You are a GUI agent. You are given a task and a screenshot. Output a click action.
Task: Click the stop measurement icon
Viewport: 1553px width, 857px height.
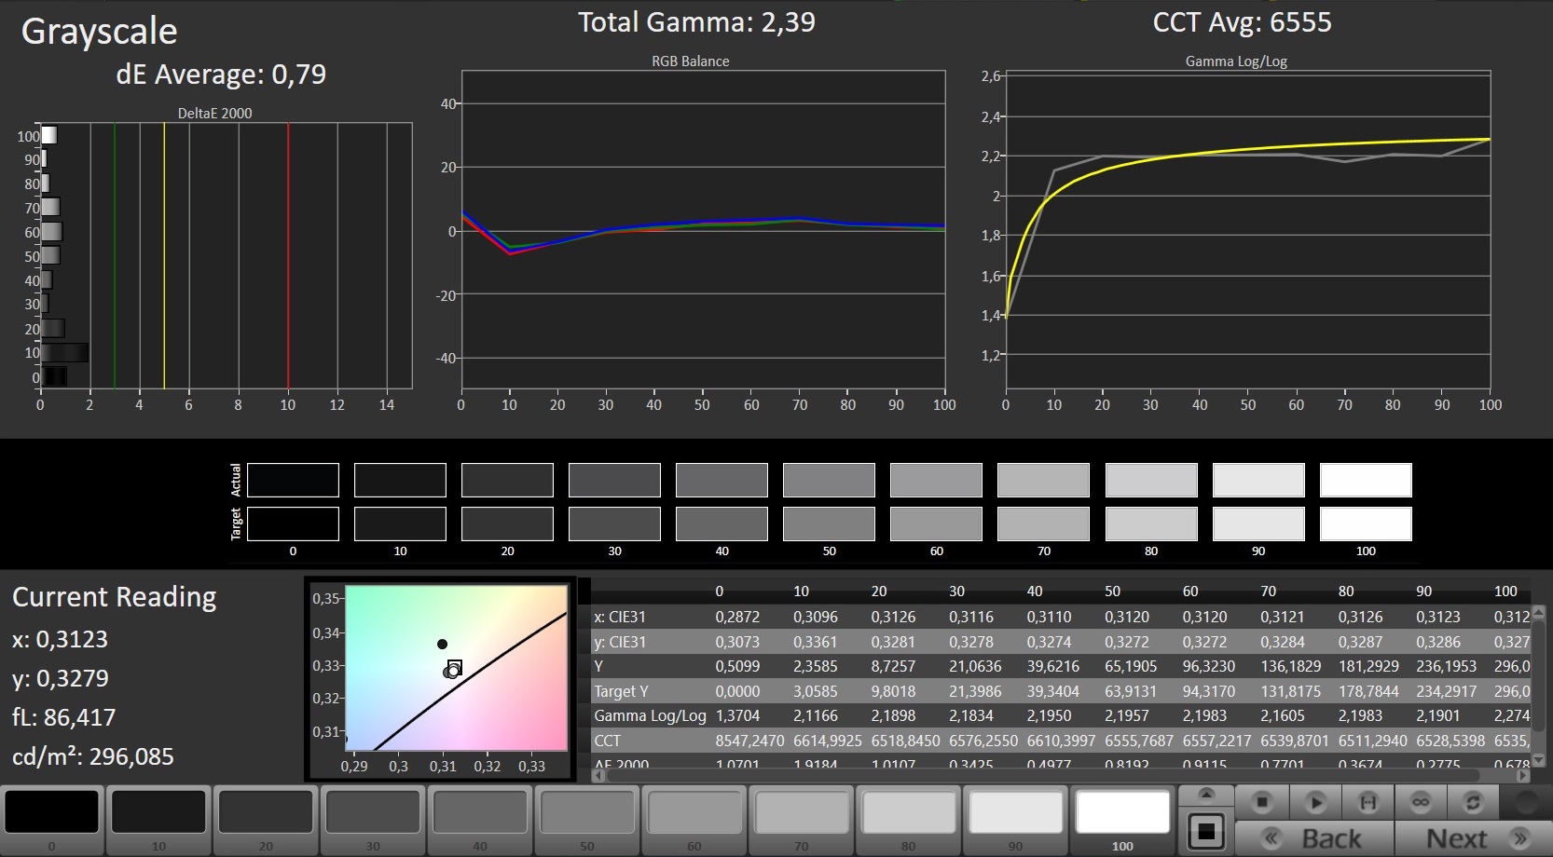1262,802
